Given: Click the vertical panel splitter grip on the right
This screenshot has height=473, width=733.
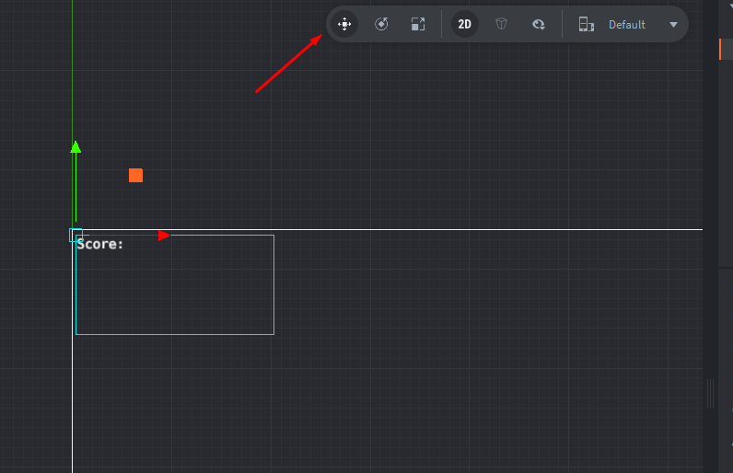Looking at the screenshot, I should click(710, 394).
